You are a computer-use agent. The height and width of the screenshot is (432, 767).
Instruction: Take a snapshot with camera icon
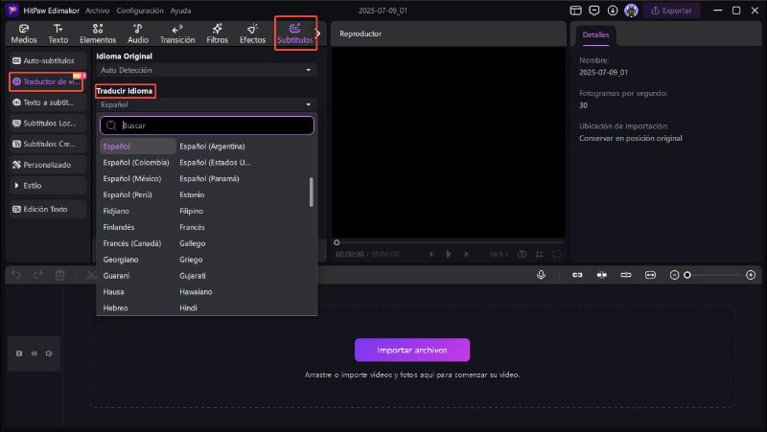[x=522, y=254]
